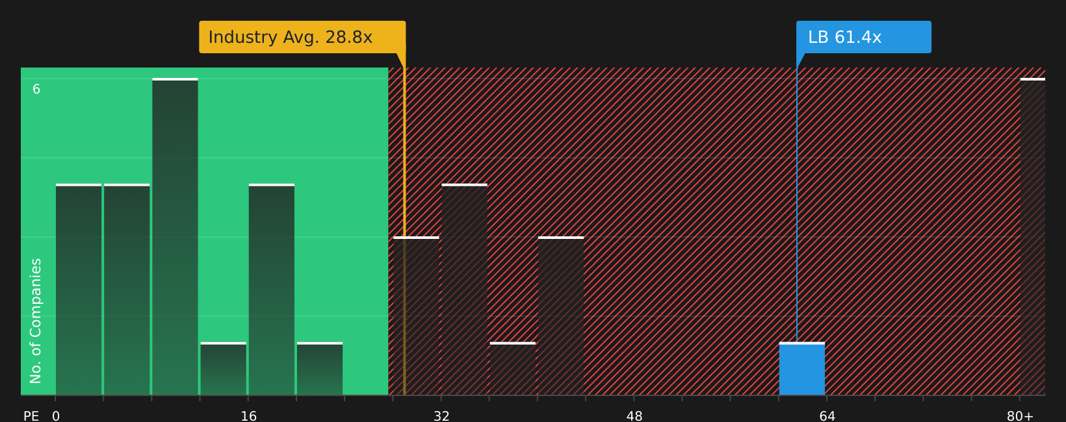Image resolution: width=1066 pixels, height=422 pixels.
Task: Click the '64' x-axis label
Action: [827, 416]
